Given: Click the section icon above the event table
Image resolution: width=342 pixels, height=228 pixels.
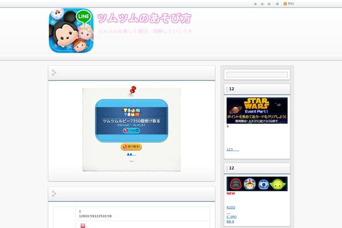Looking at the screenshot, I should [54, 194].
